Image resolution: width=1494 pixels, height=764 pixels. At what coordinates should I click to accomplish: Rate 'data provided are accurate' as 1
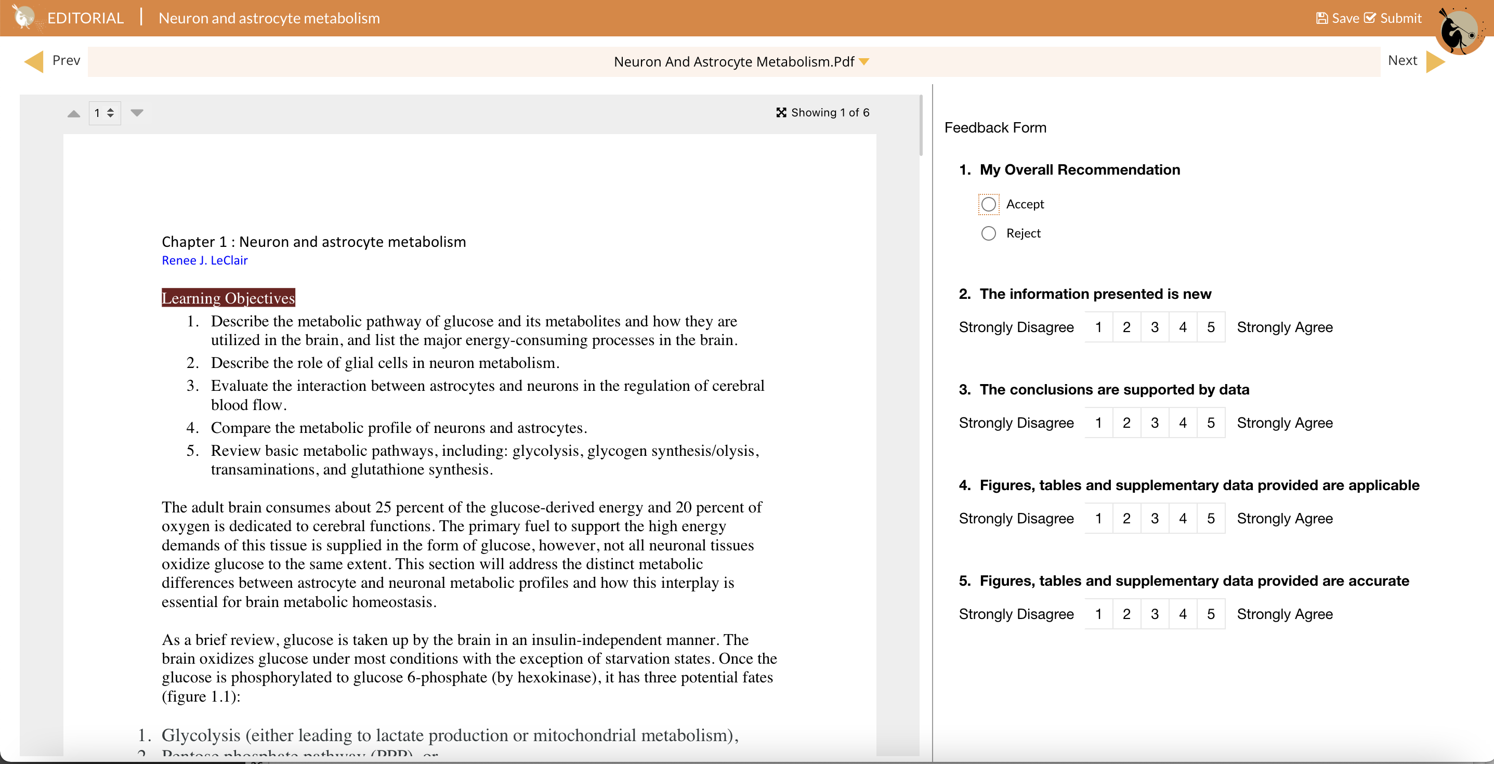point(1098,614)
